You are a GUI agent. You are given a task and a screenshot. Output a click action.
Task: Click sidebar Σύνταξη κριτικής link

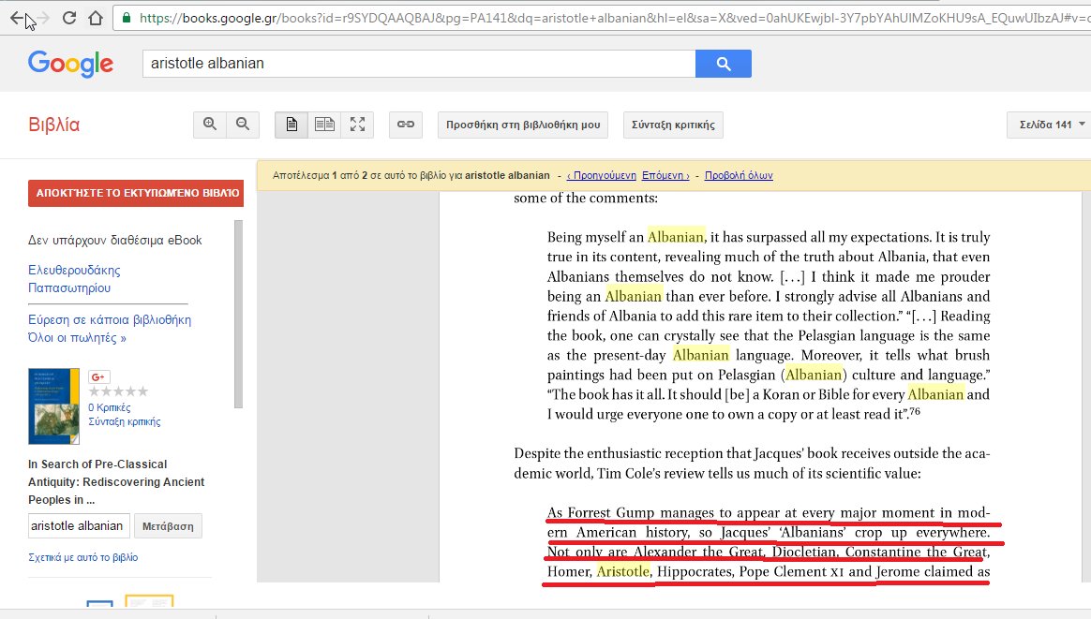124,421
